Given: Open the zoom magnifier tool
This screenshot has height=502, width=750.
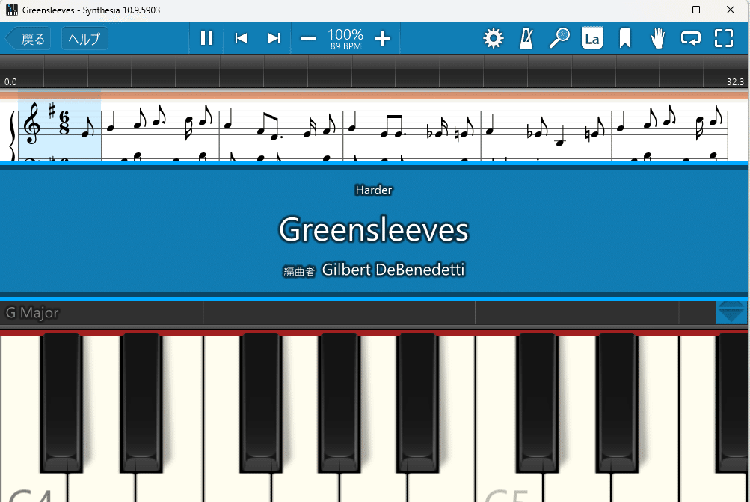Looking at the screenshot, I should click(559, 38).
